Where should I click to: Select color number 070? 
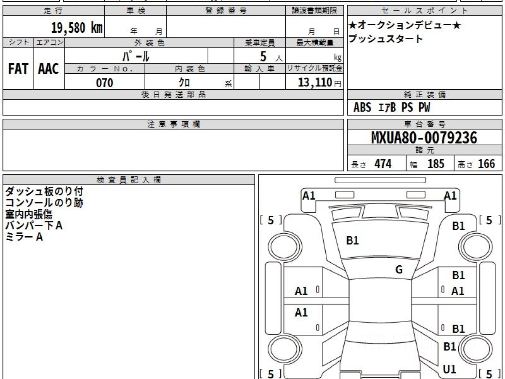(105, 83)
